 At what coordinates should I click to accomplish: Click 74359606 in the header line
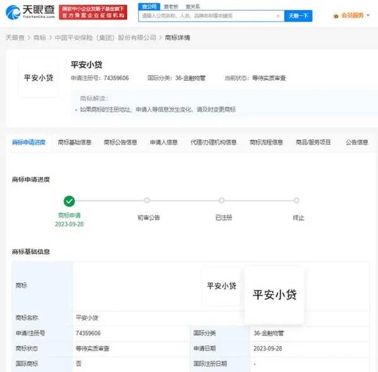point(116,78)
